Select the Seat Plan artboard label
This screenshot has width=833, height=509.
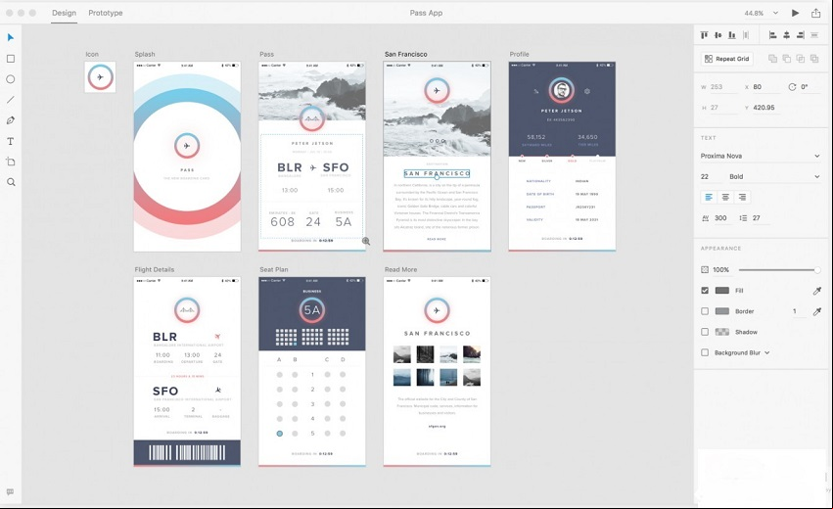[274, 269]
